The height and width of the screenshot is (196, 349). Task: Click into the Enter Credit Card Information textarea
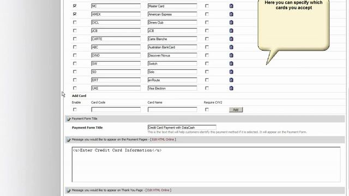click(206, 164)
